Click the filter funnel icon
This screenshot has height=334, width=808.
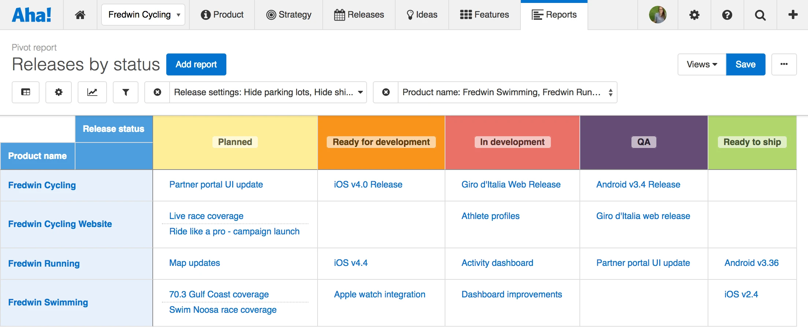pyautogui.click(x=126, y=92)
